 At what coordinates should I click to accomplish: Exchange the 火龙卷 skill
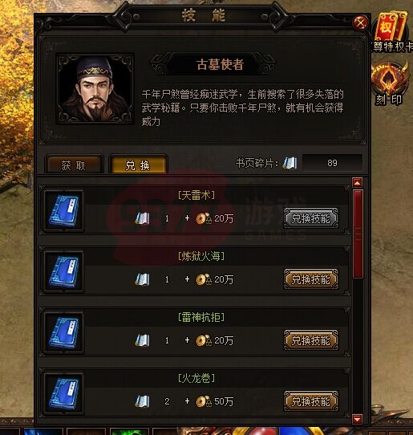point(310,401)
